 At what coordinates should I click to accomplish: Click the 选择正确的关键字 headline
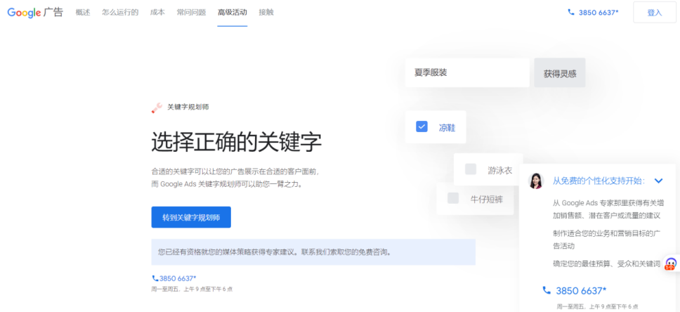(x=236, y=143)
